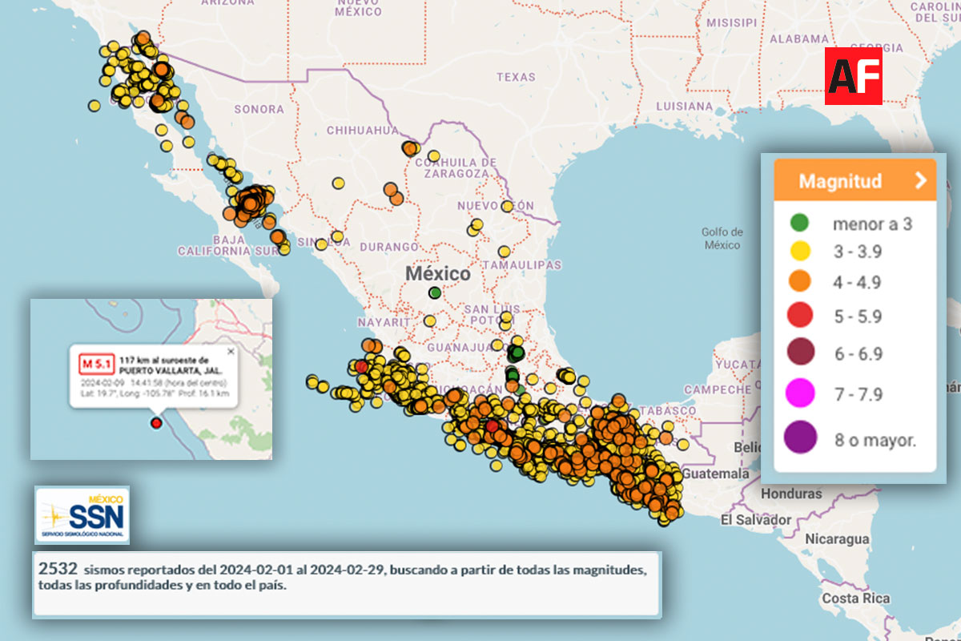Select the green 'menor a 3' swatch
This screenshot has height=641, width=961.
click(x=799, y=224)
